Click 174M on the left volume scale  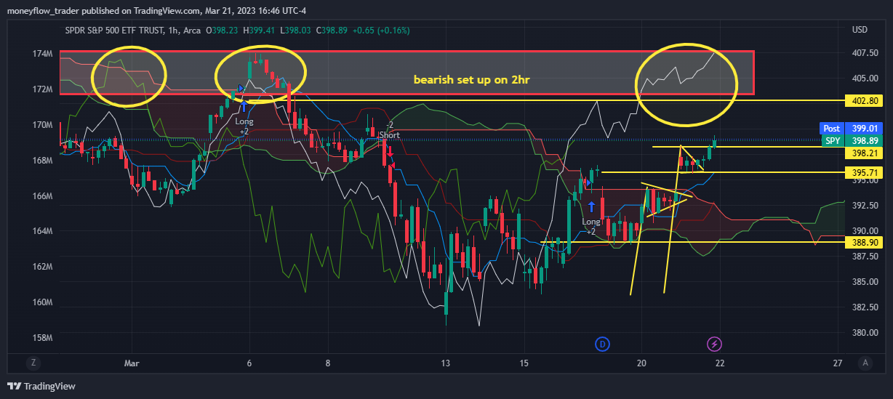[42, 54]
